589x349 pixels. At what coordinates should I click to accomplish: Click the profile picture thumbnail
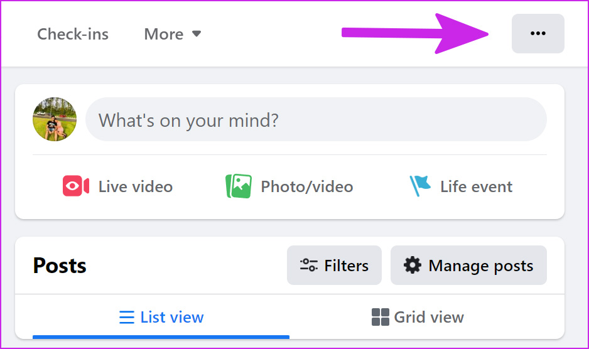pyautogui.click(x=55, y=119)
